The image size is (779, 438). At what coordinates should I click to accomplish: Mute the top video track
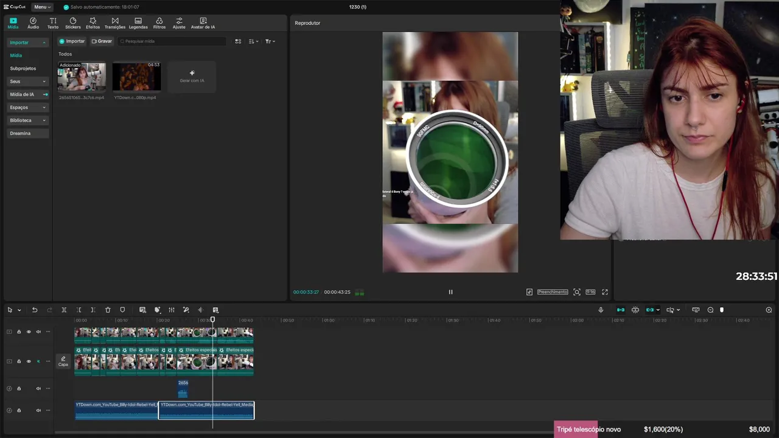coord(38,332)
